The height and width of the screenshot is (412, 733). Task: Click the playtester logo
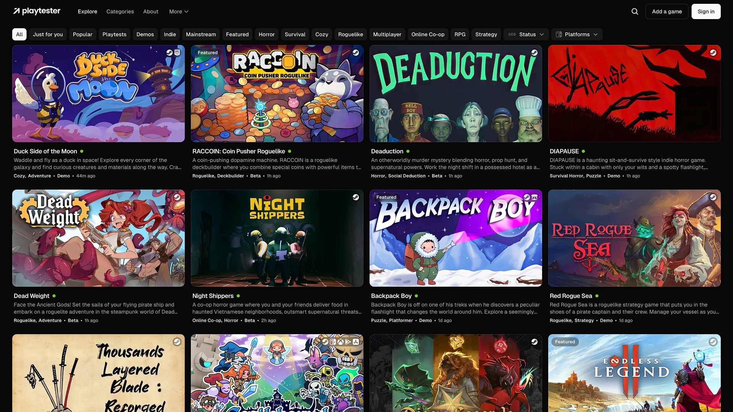[x=37, y=11]
